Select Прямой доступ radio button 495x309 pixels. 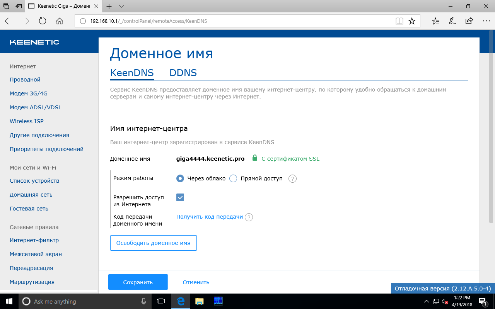coord(233,178)
